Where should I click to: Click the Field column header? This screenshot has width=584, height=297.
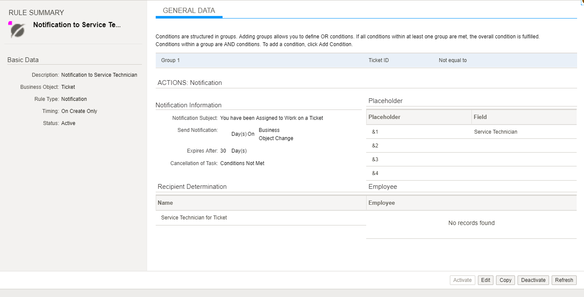click(x=524, y=117)
